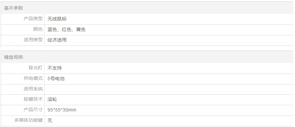Select the 多媒体功能键 label
This screenshot has width=295, height=127.
pyautogui.click(x=28, y=120)
